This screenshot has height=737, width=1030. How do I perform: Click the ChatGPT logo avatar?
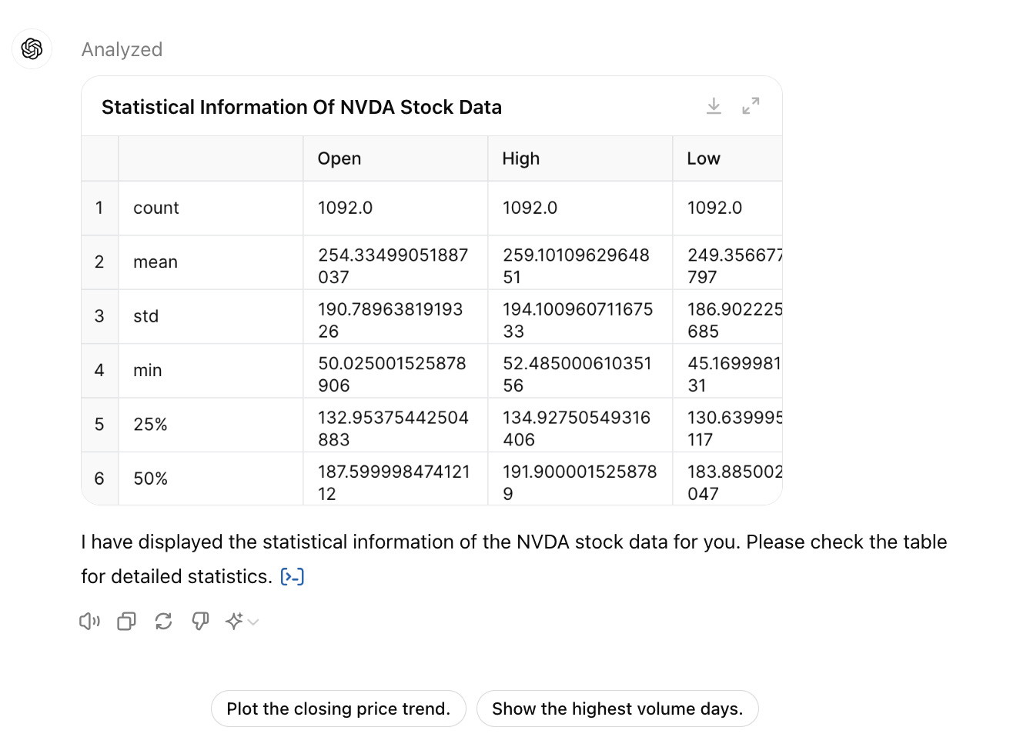tap(32, 48)
